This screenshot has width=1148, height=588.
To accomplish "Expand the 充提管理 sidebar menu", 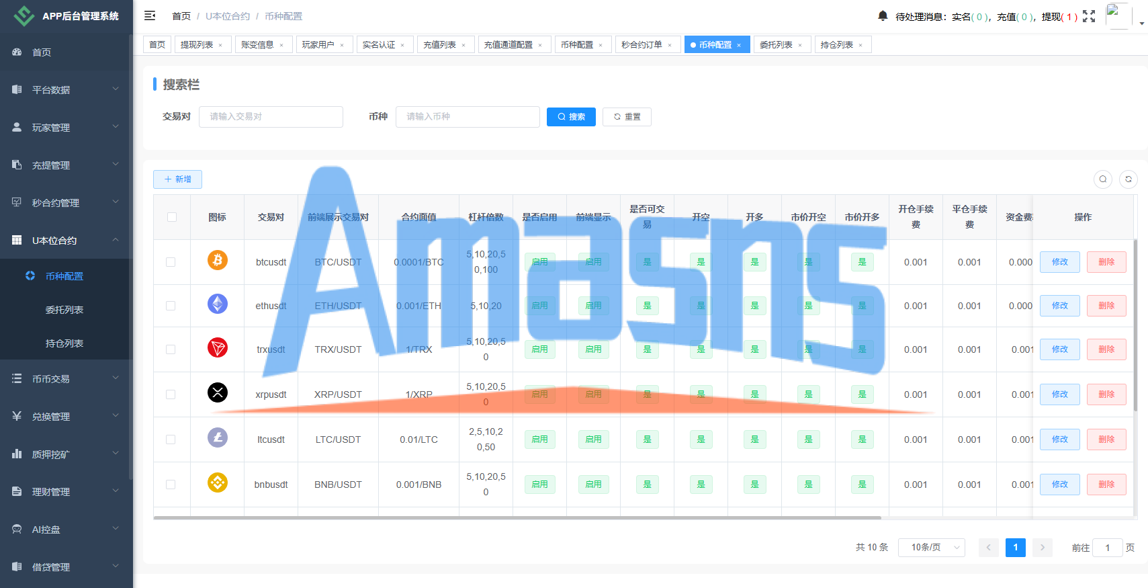I will pos(66,165).
